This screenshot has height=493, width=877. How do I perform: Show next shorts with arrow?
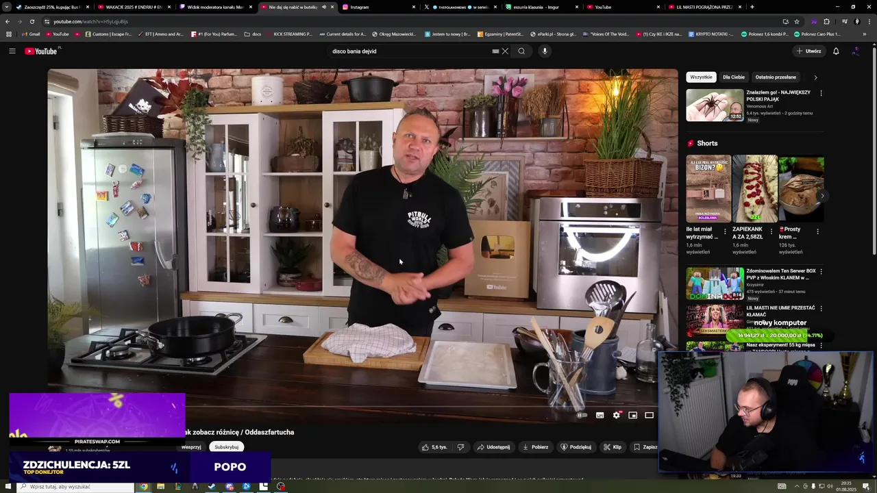(822, 196)
